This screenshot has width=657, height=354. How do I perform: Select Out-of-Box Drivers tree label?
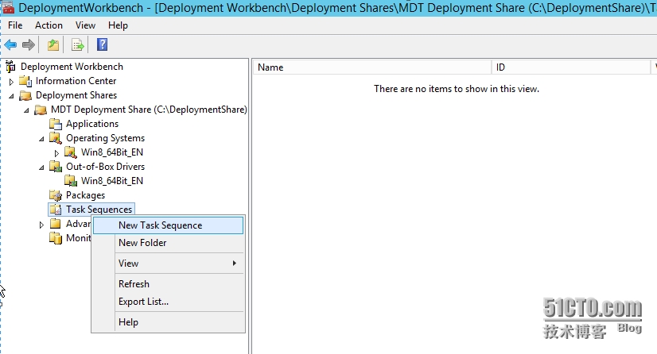[x=105, y=167]
